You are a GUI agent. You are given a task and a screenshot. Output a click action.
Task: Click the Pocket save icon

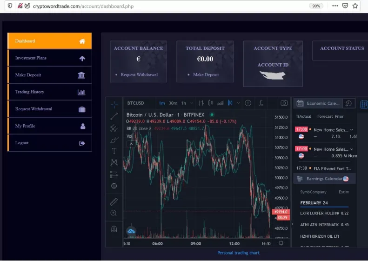[345, 6]
